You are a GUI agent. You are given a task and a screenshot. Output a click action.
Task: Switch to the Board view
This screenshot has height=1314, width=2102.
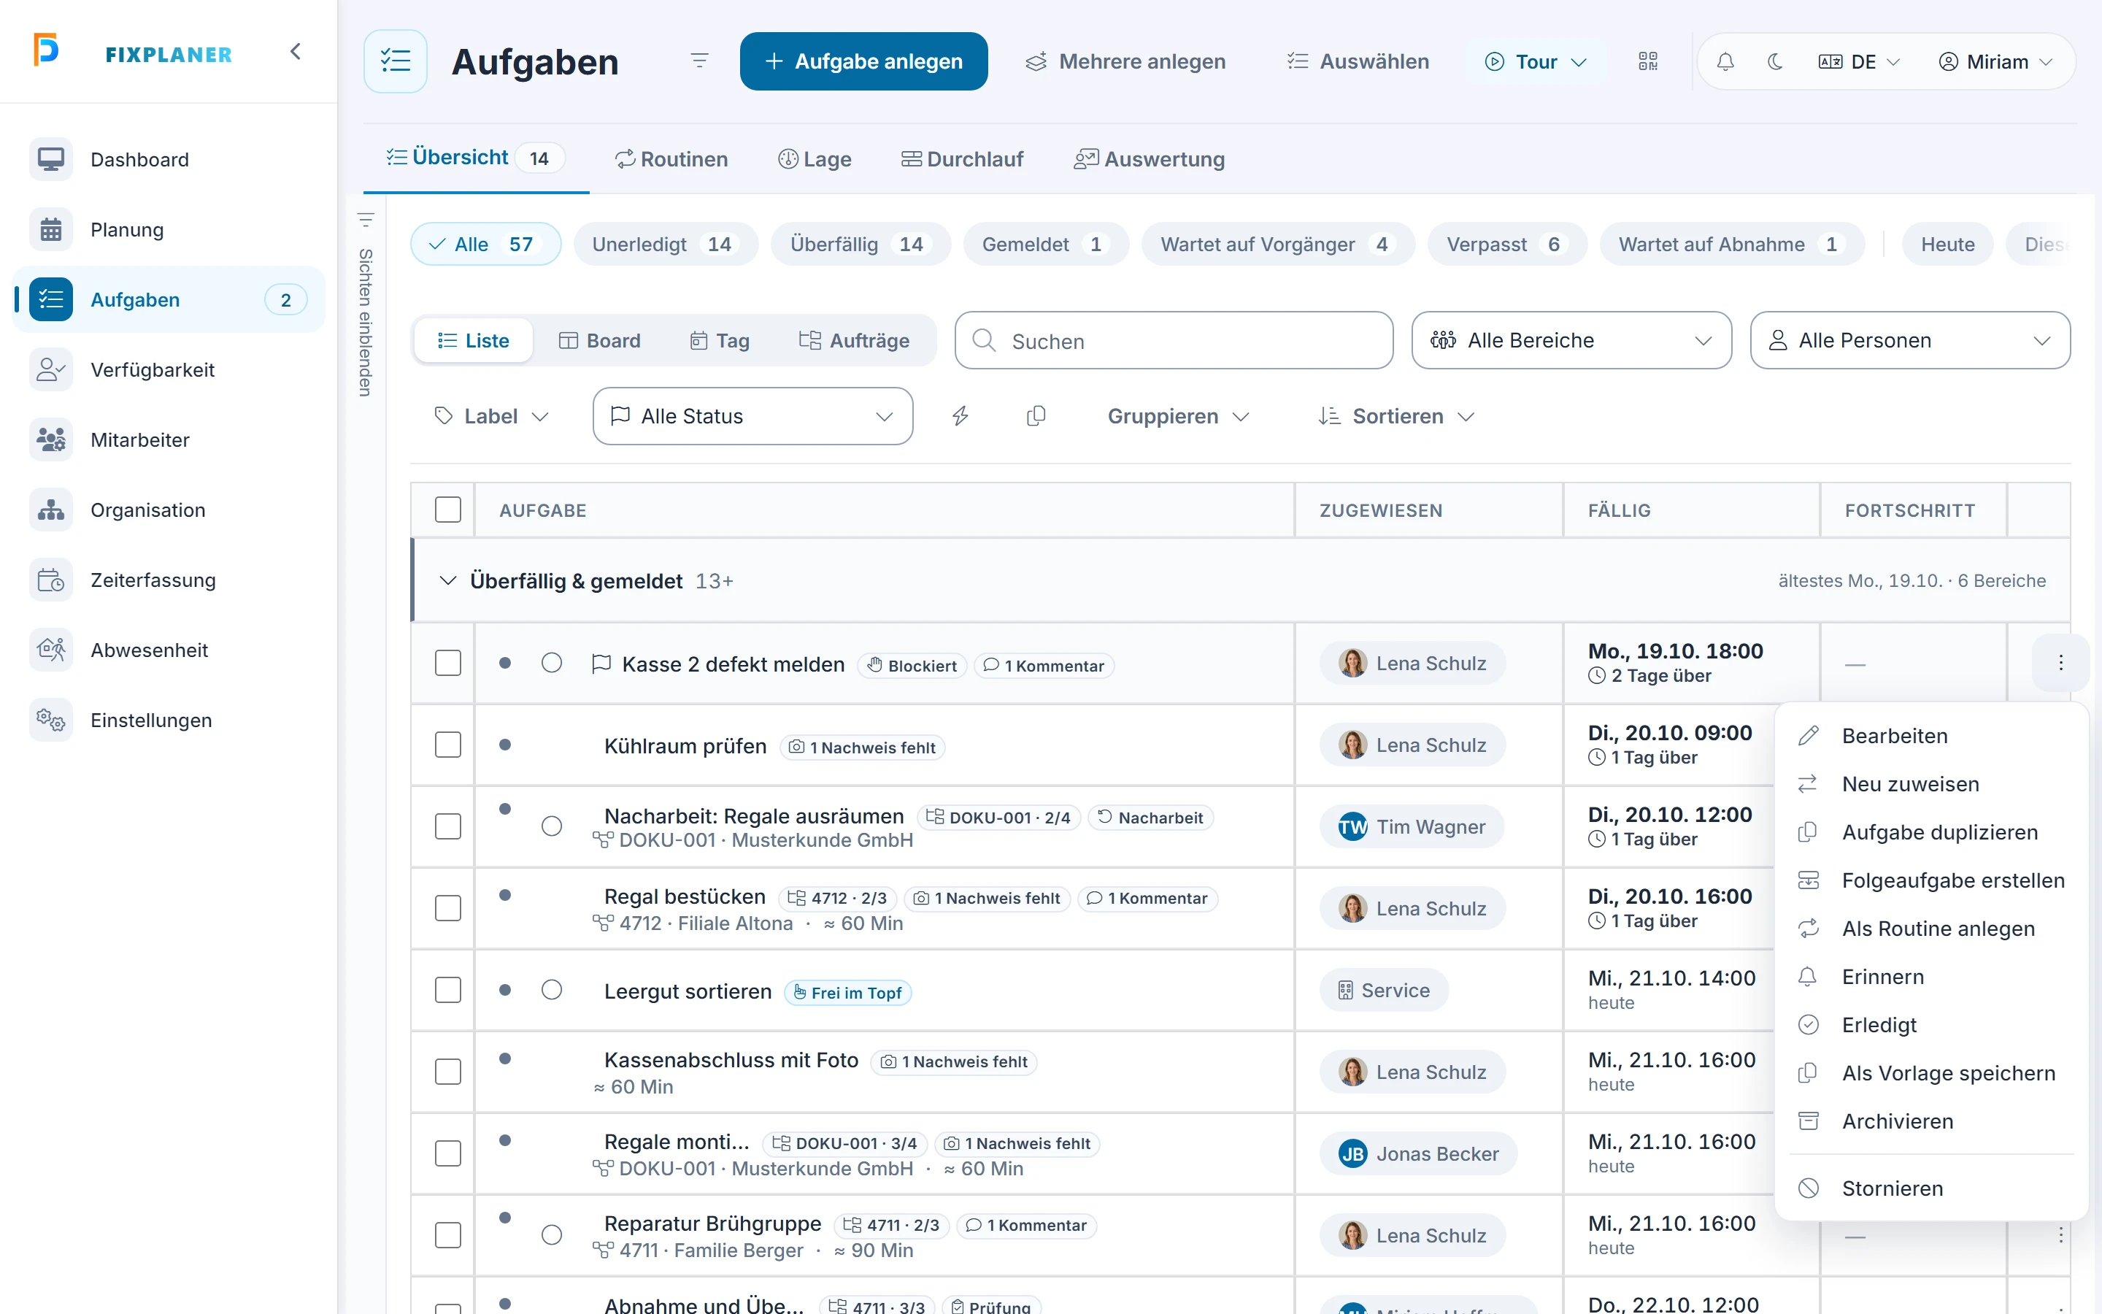(599, 341)
